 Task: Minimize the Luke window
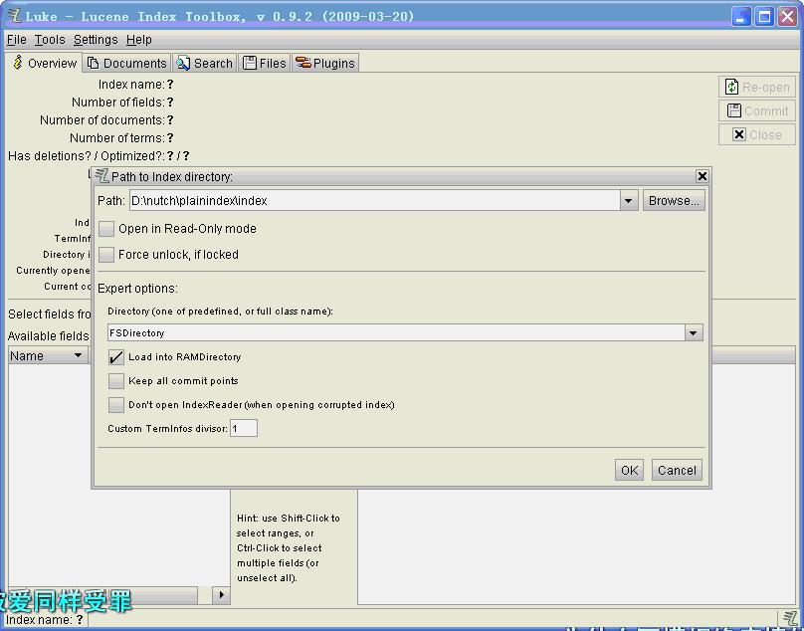tap(740, 16)
